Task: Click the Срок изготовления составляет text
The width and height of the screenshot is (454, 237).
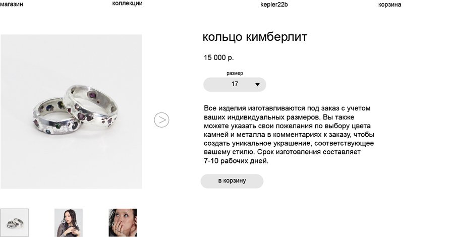Action: click(x=309, y=152)
